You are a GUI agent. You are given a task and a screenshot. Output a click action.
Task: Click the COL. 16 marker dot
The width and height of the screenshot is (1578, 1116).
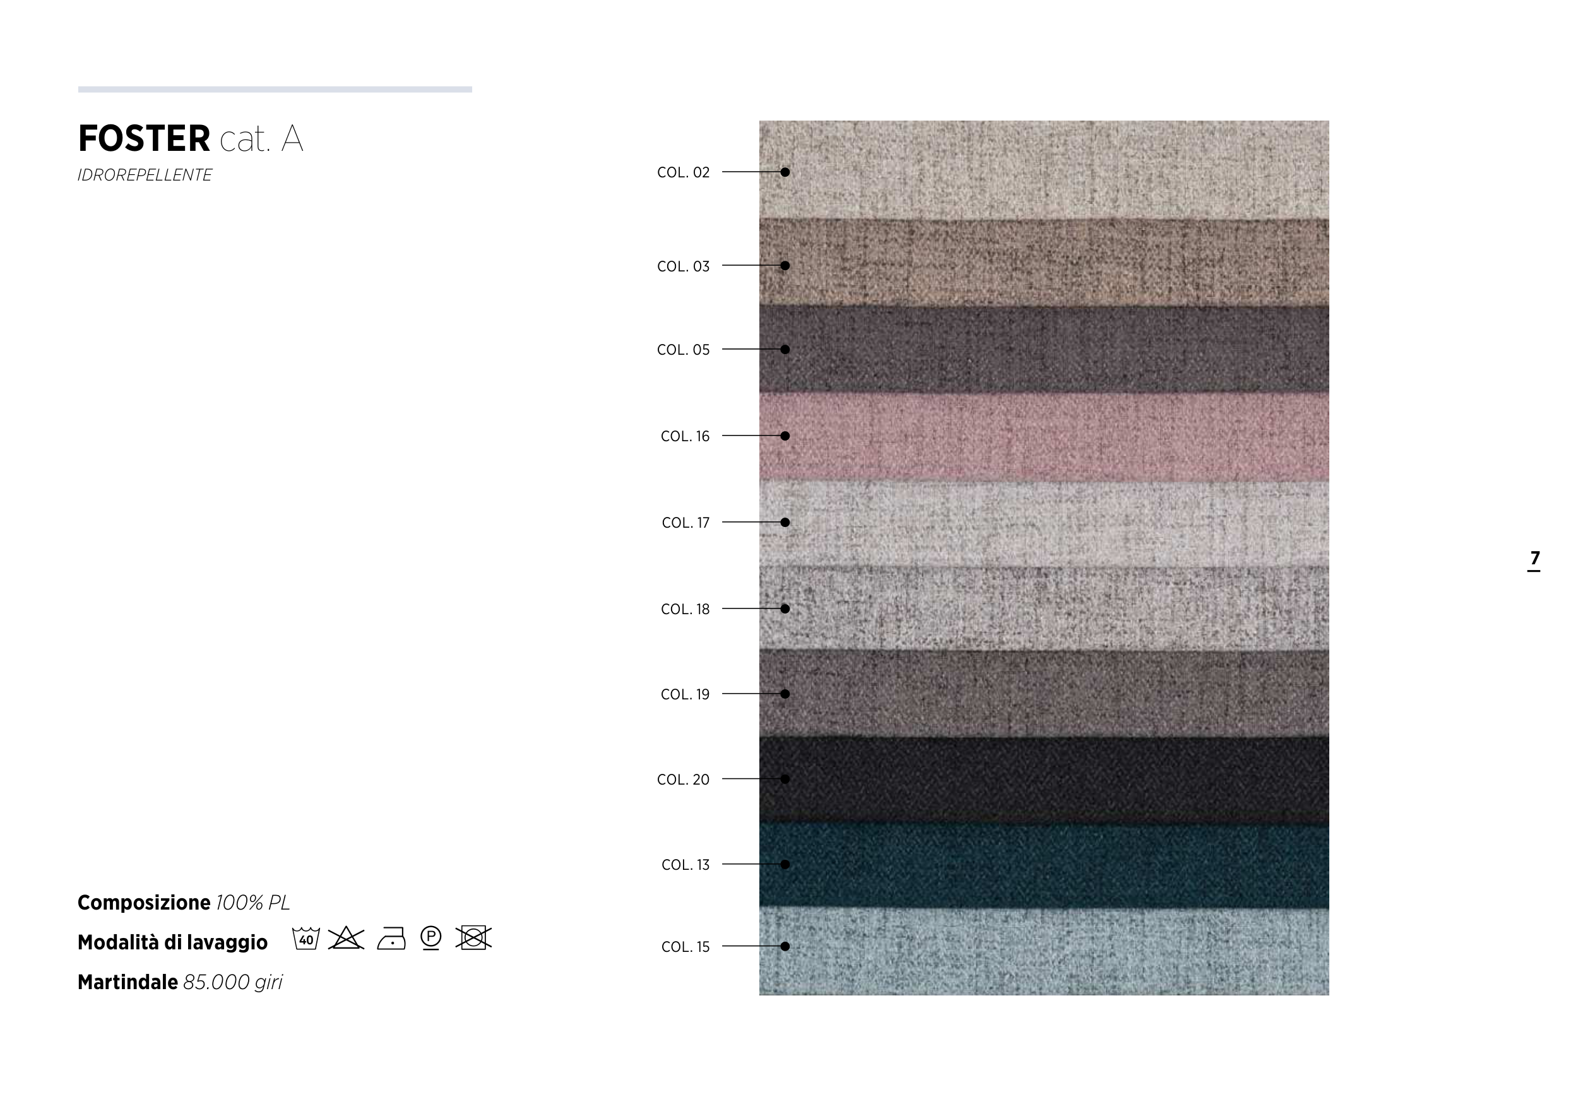[785, 436]
